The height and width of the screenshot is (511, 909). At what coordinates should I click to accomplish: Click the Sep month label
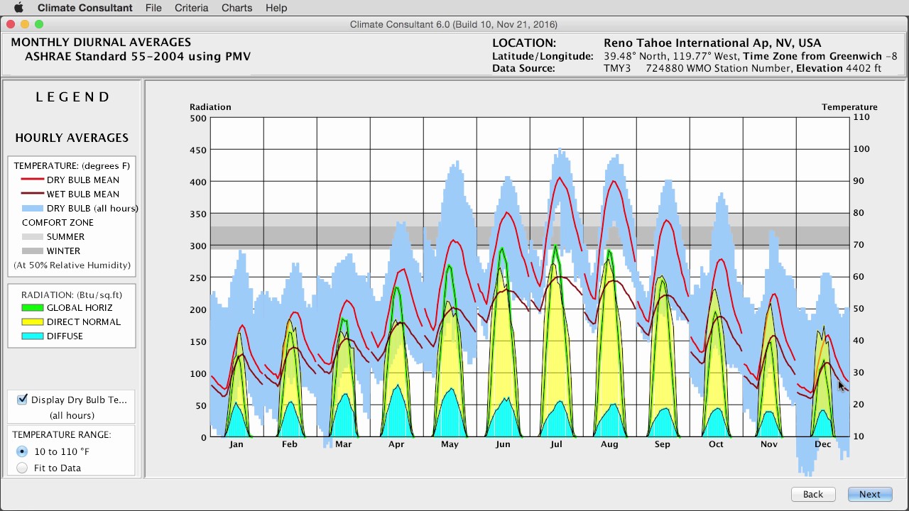[x=663, y=444]
